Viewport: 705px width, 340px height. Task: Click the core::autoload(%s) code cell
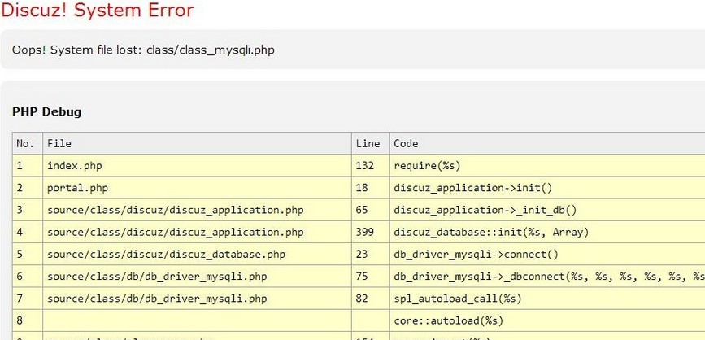[448, 320]
